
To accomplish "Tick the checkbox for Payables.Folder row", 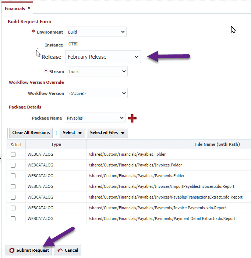I will pos(13,154).
